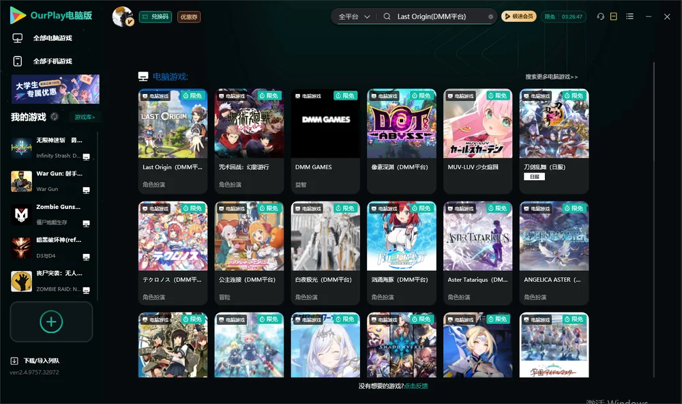
Task: Open the 极速会员 membership button
Action: [518, 16]
